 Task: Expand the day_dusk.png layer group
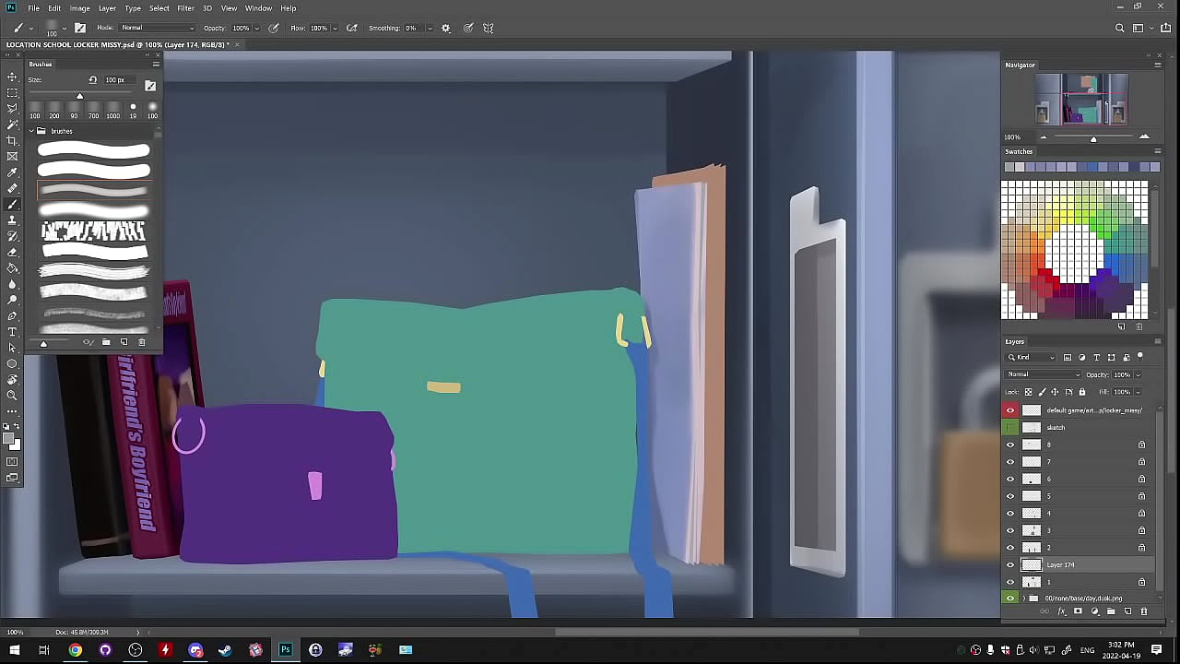[x=1023, y=599]
